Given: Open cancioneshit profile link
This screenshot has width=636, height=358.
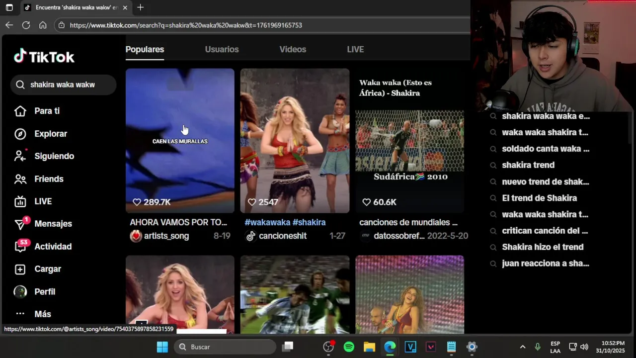Looking at the screenshot, I should click(x=283, y=236).
